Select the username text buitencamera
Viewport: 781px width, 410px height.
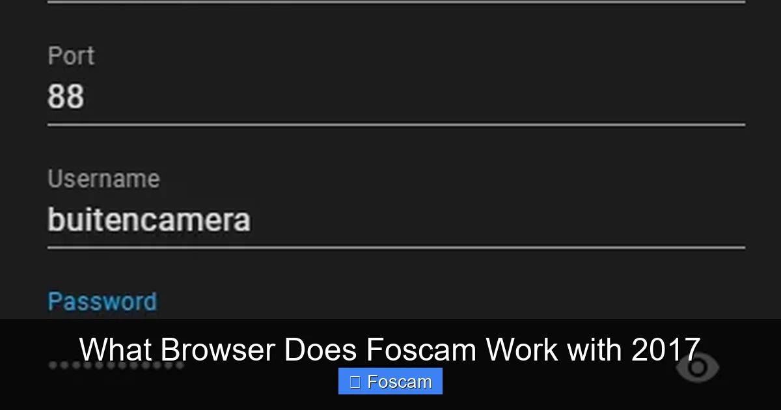point(148,219)
